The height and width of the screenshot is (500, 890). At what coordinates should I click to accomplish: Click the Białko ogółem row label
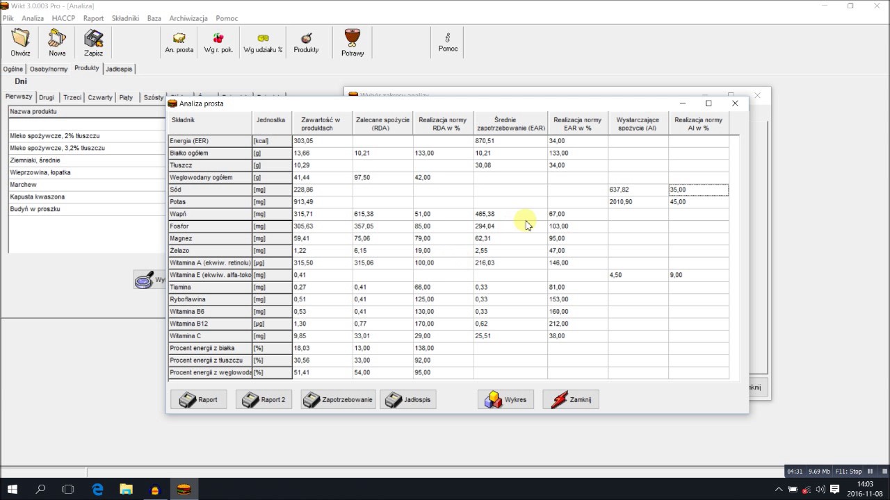pyautogui.click(x=210, y=153)
